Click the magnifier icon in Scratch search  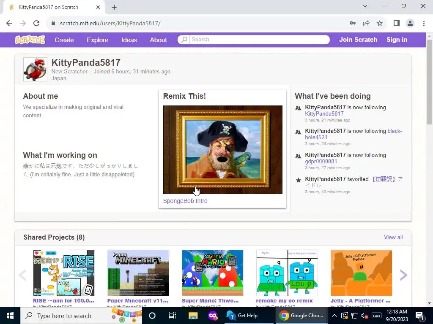coord(184,39)
